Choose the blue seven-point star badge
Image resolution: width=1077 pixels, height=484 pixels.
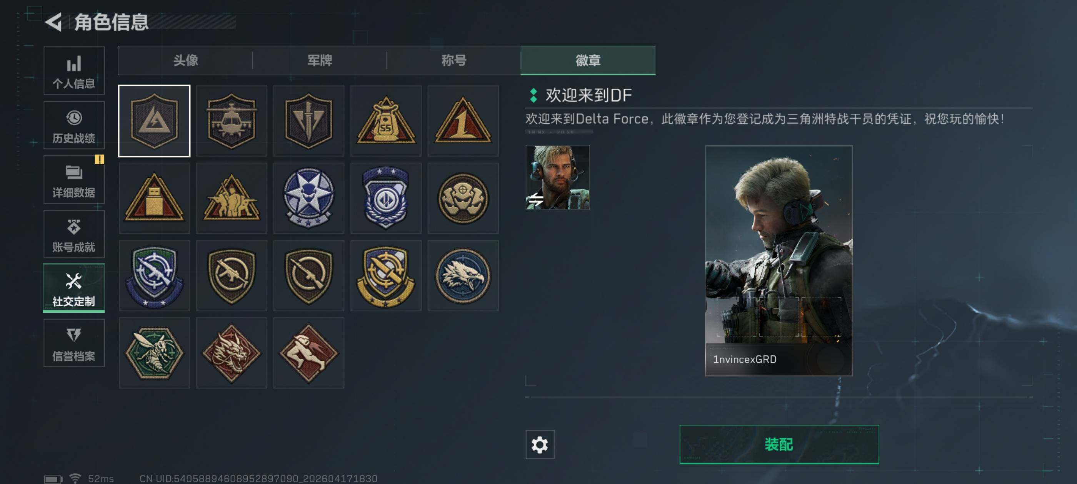pos(308,198)
